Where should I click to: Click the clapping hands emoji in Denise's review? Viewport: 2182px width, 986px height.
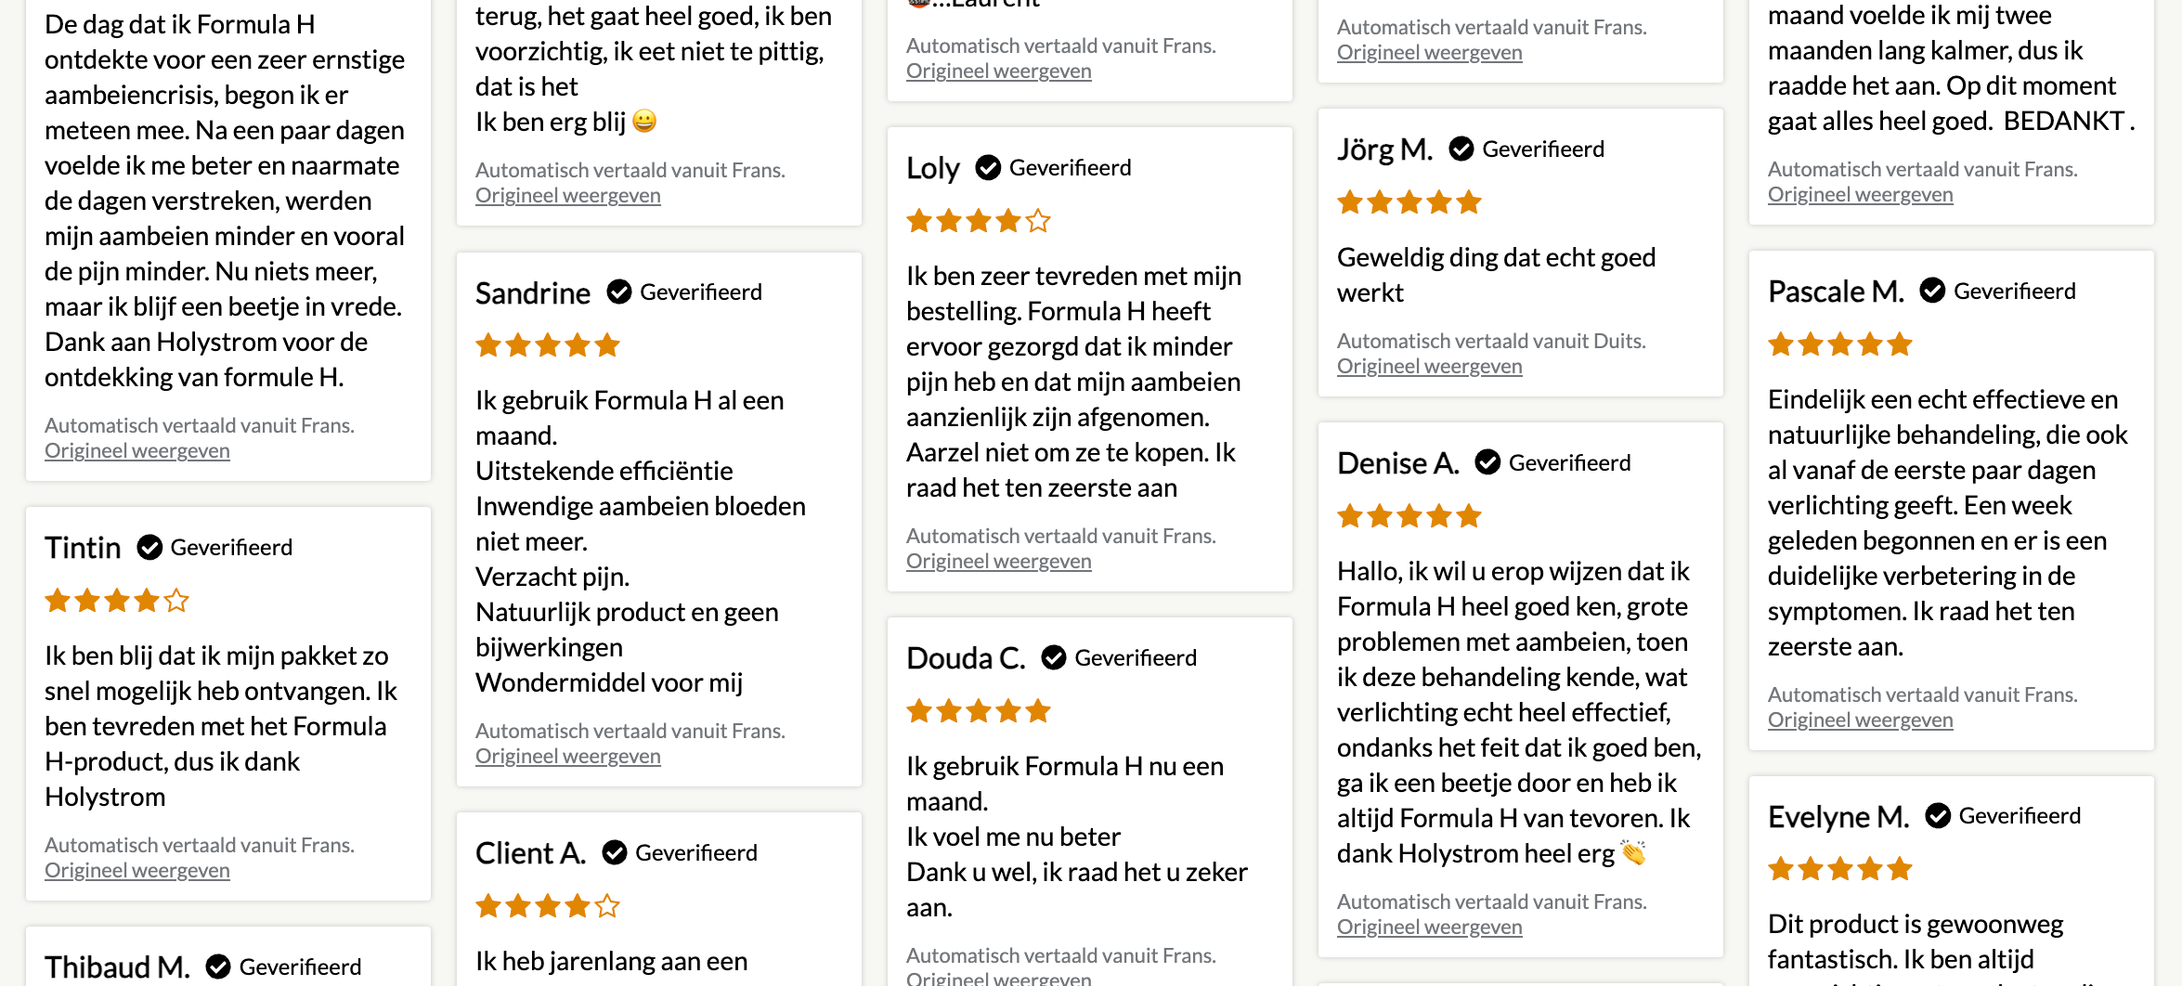point(1633,853)
